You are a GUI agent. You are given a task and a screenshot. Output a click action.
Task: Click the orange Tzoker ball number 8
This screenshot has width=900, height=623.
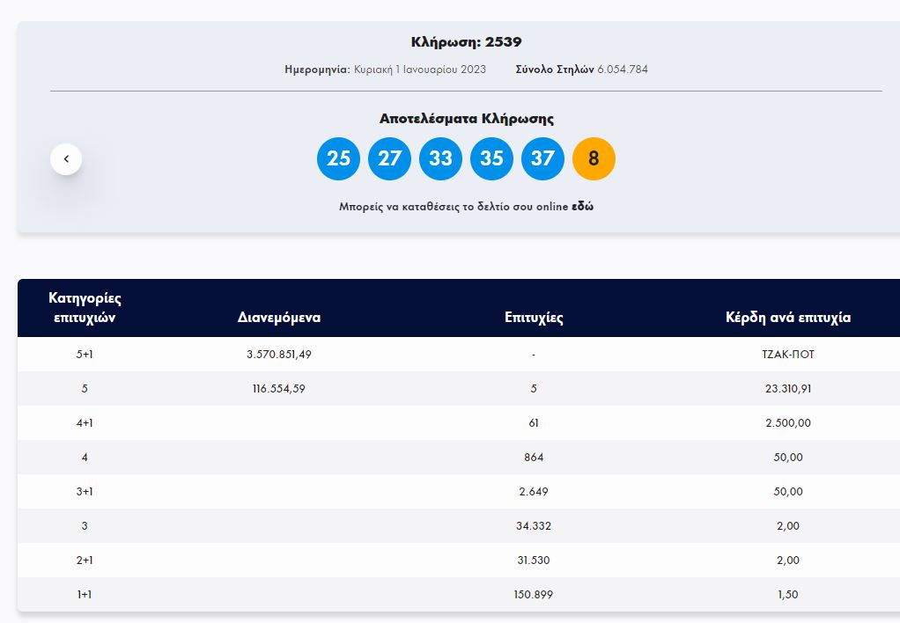pyautogui.click(x=594, y=158)
